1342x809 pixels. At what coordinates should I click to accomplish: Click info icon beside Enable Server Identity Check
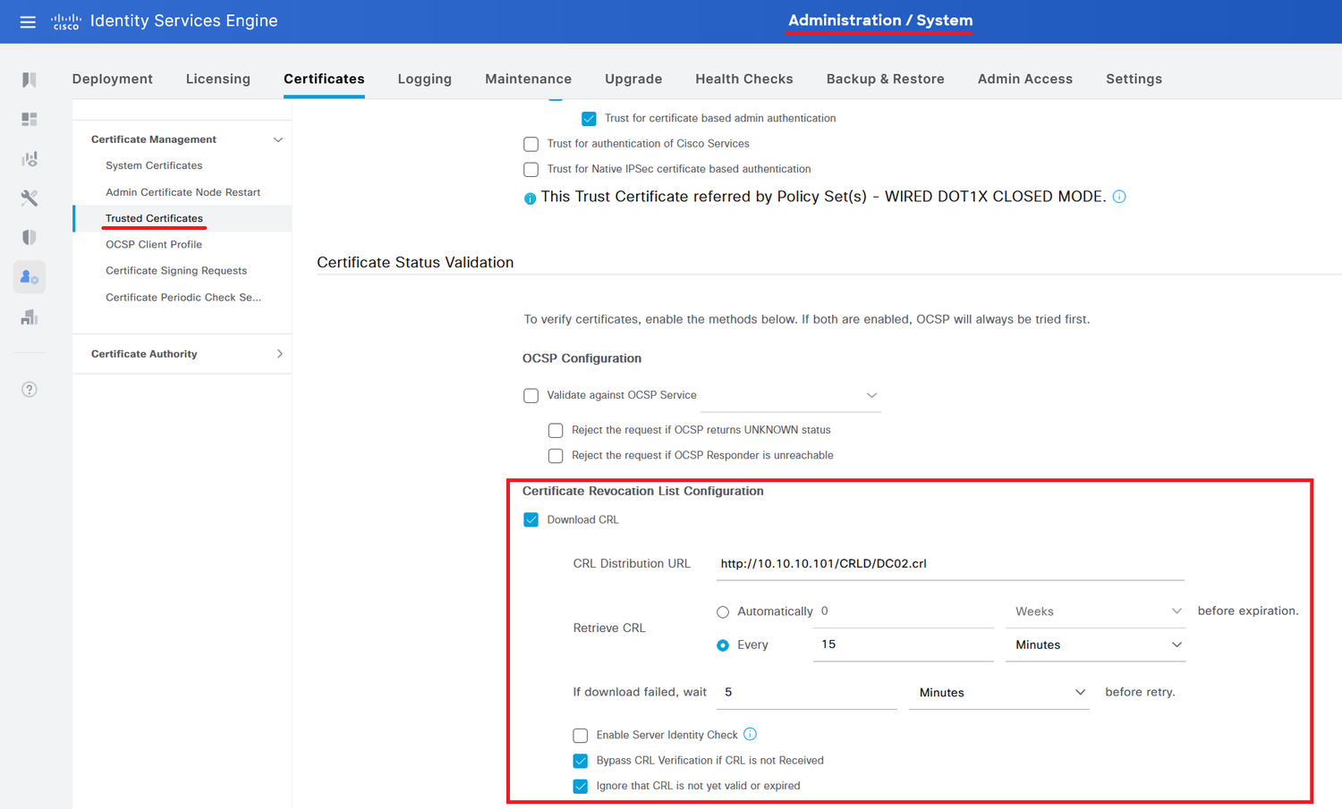point(750,734)
